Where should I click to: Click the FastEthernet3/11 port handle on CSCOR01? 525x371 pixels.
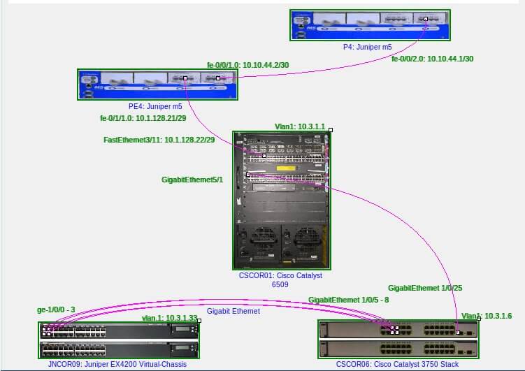[x=264, y=156]
